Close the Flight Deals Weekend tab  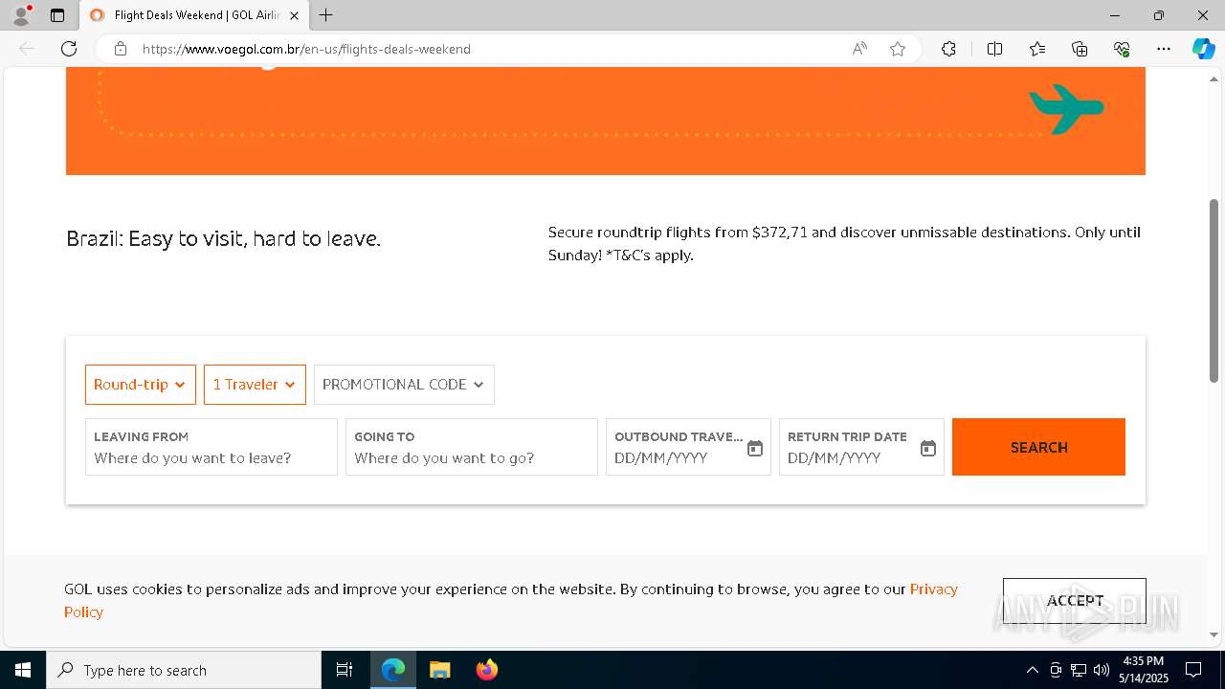[x=294, y=15]
